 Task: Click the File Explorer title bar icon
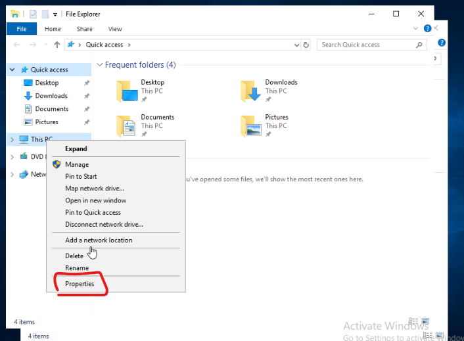click(15, 14)
